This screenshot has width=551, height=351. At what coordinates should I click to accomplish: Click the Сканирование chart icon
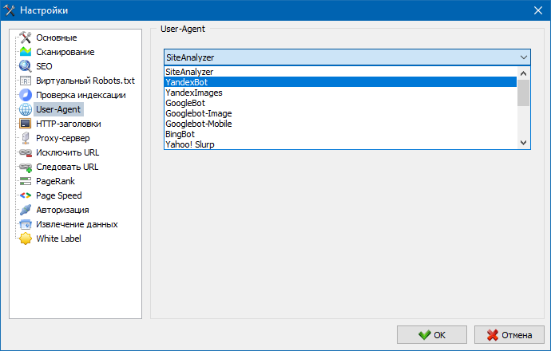(x=26, y=52)
